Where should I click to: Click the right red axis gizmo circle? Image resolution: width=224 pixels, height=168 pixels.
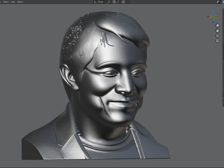tap(217, 16)
